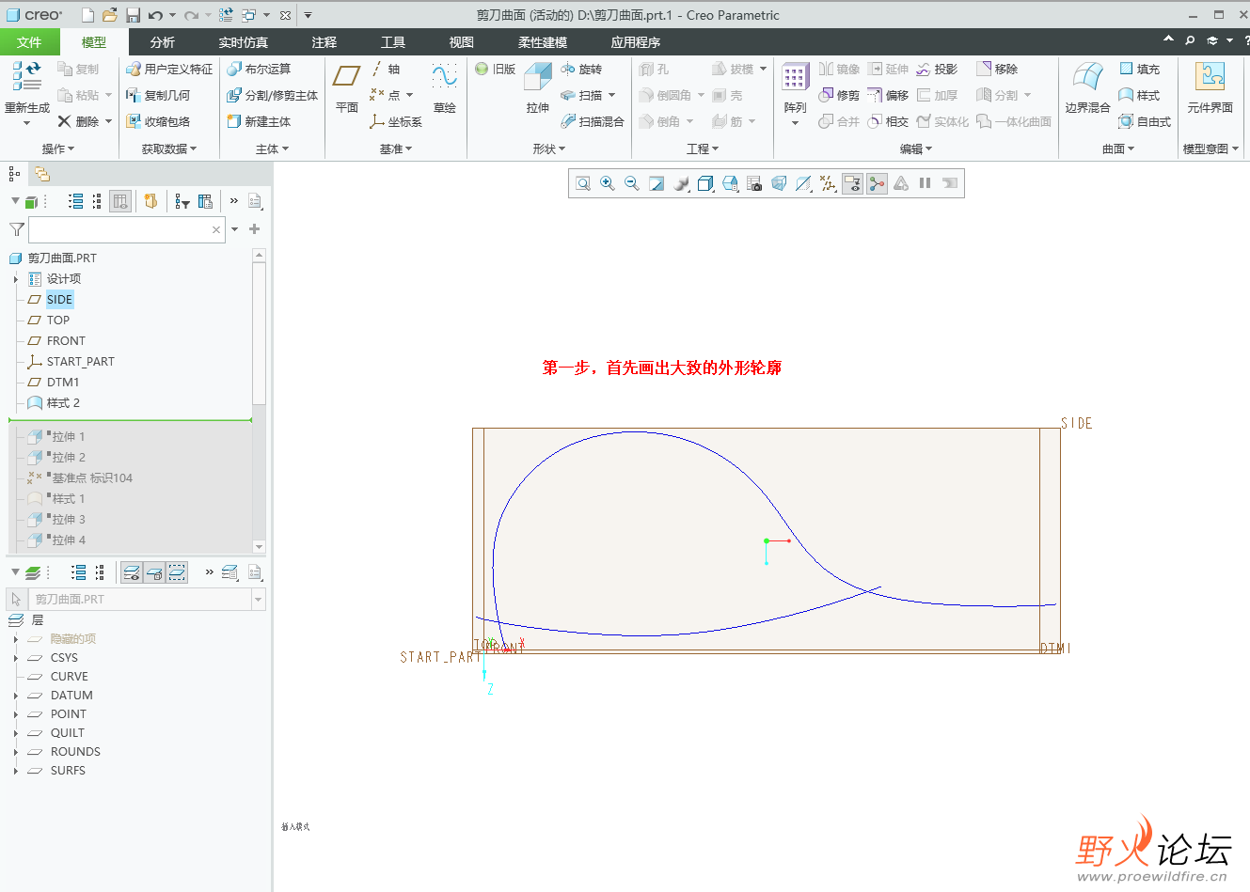Toggle the perspective view icon
The image size is (1250, 892).
(x=779, y=183)
